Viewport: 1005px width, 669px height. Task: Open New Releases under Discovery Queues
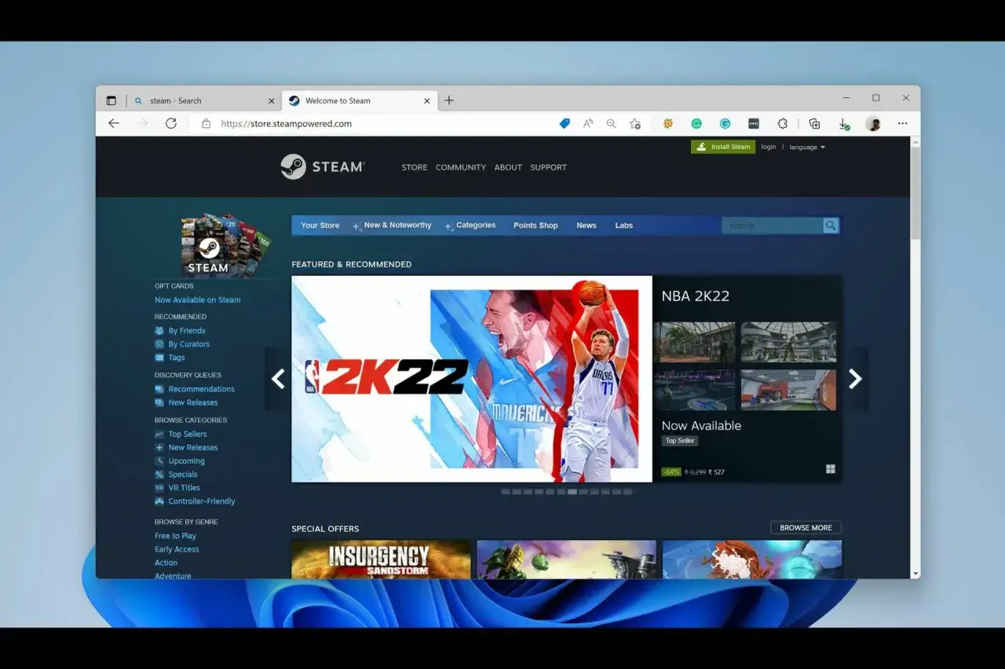192,402
